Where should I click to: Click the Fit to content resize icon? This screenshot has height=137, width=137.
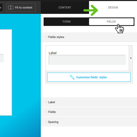[11, 7]
